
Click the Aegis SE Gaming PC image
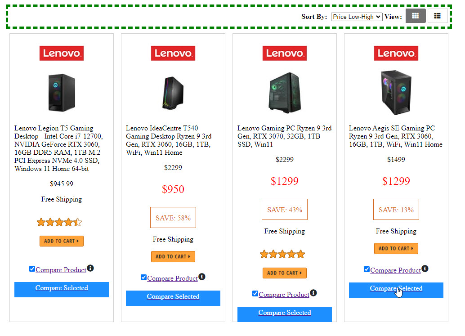click(x=396, y=93)
